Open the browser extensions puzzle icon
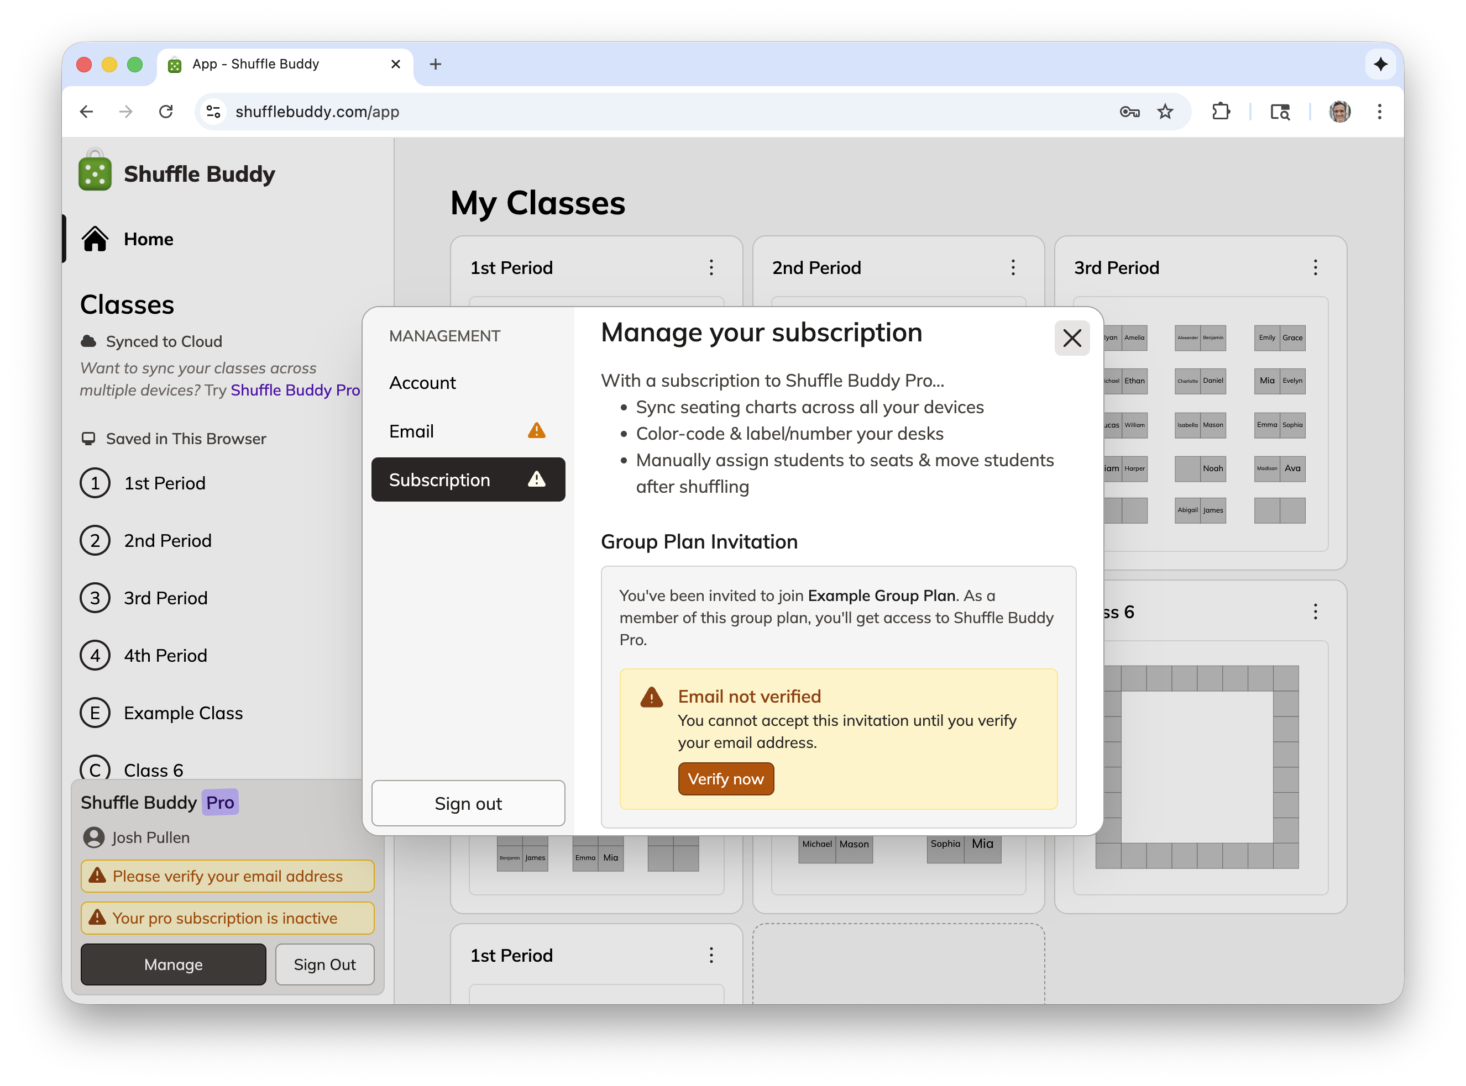1466x1086 pixels. pos(1220,112)
